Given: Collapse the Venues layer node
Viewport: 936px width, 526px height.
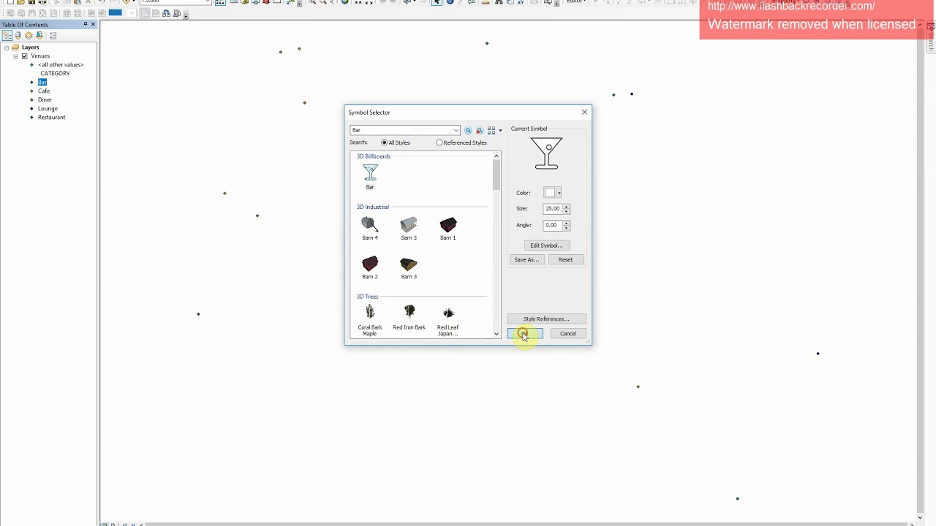Looking at the screenshot, I should tap(16, 56).
